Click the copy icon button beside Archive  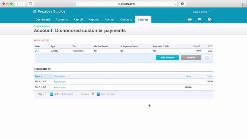point(207,58)
